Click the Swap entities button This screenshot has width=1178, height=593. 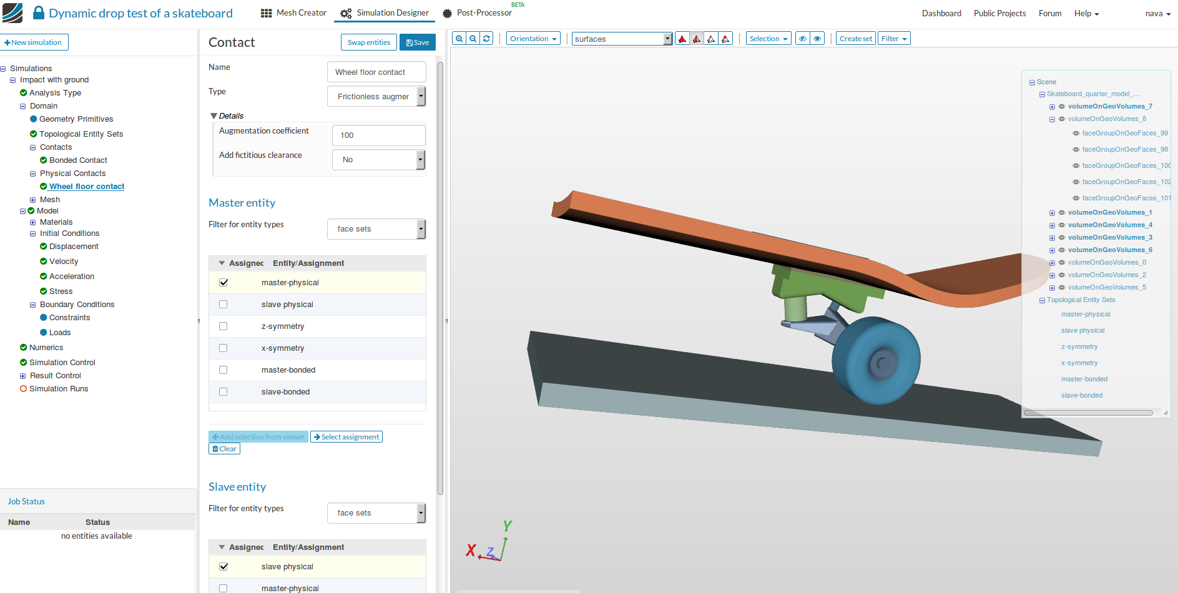[369, 42]
